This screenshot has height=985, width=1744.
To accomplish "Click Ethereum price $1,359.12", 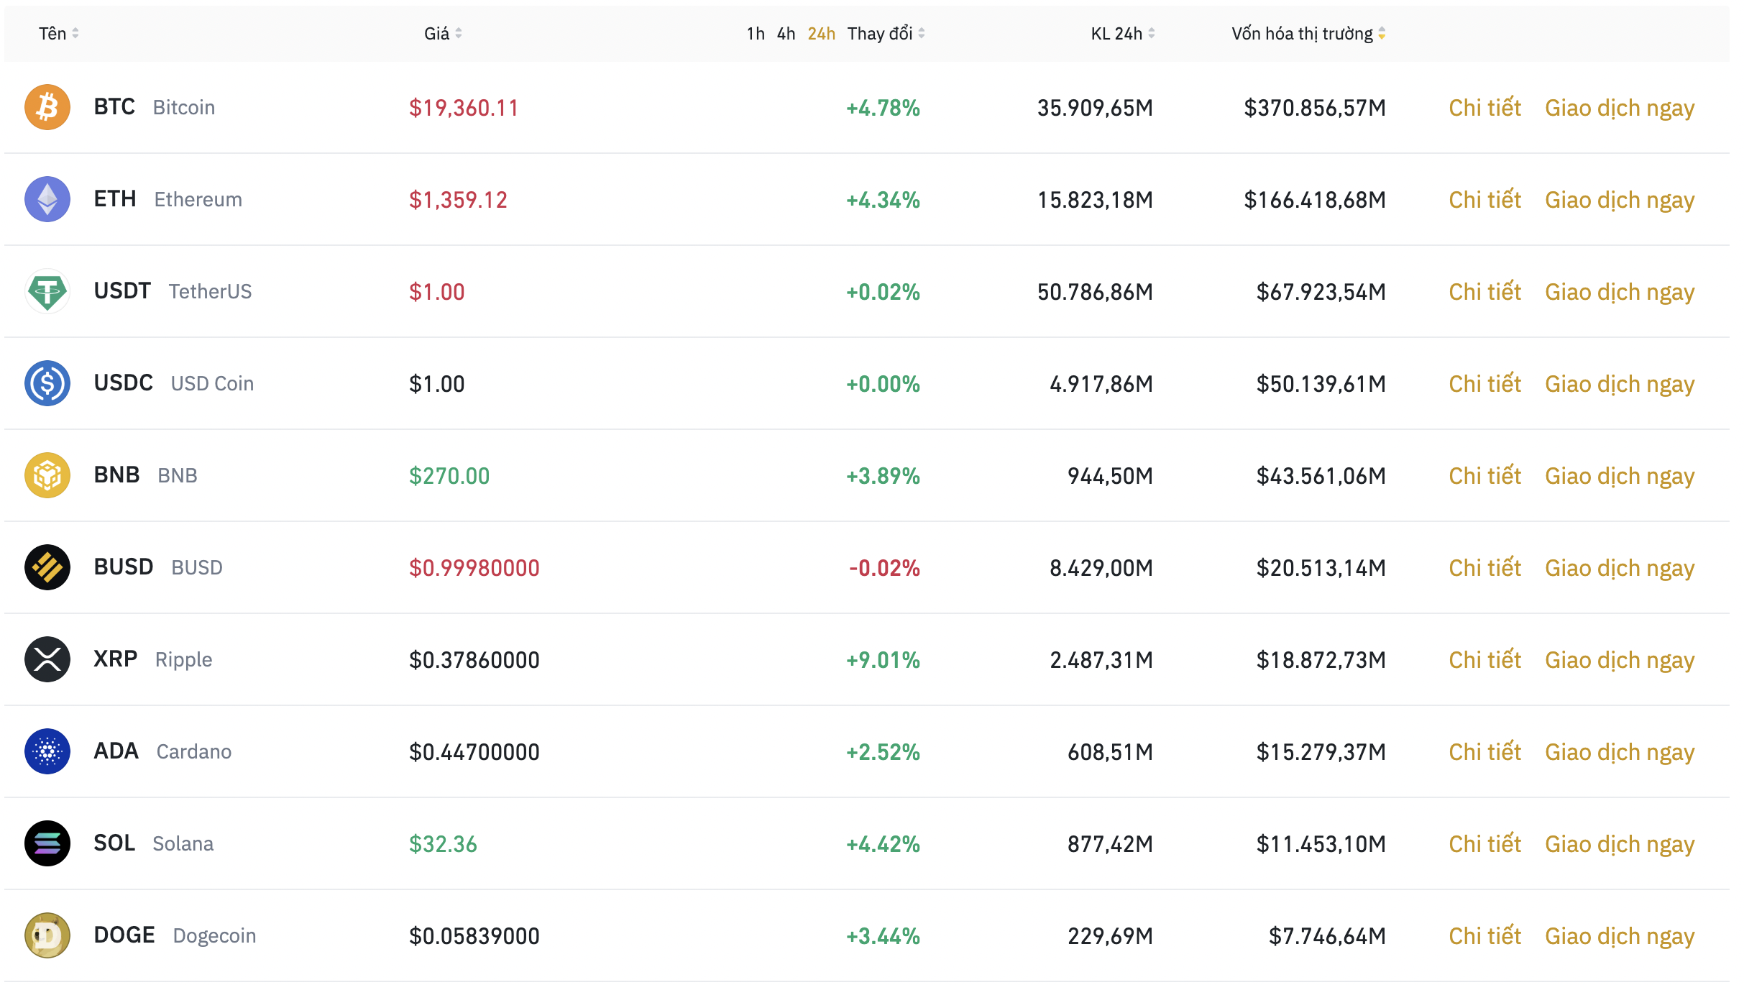I will (458, 200).
